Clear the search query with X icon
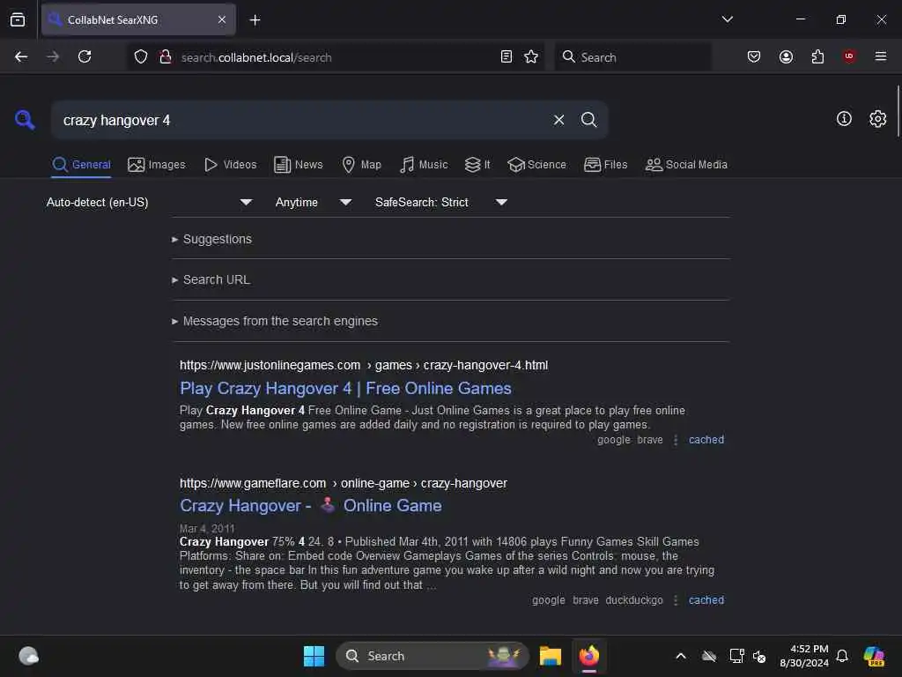This screenshot has width=902, height=677. [558, 120]
